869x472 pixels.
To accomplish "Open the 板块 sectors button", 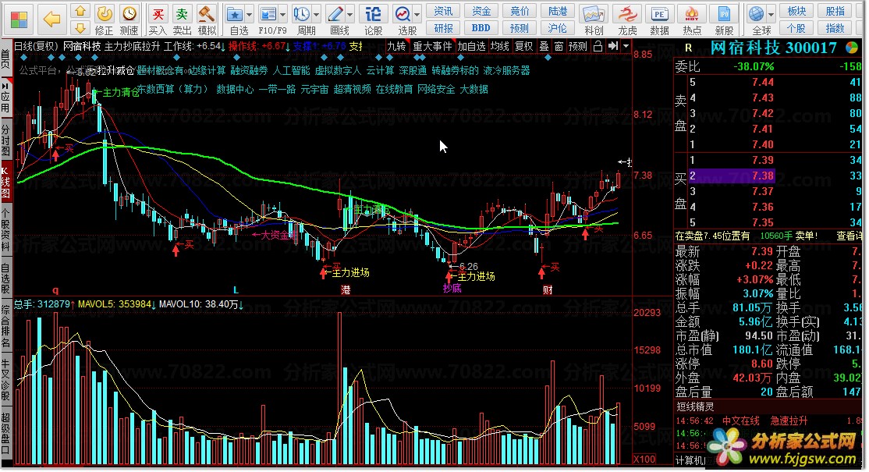I will pyautogui.click(x=796, y=11).
